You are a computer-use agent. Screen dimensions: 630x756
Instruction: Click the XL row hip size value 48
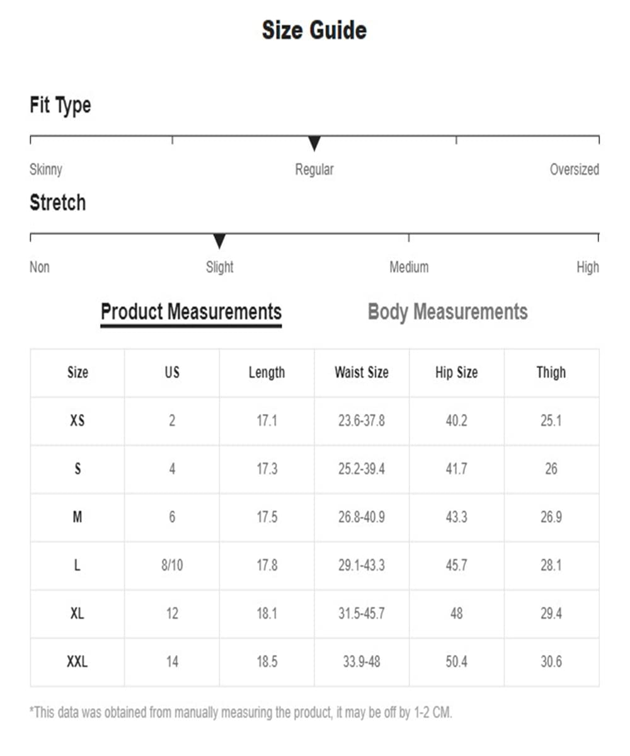point(456,613)
